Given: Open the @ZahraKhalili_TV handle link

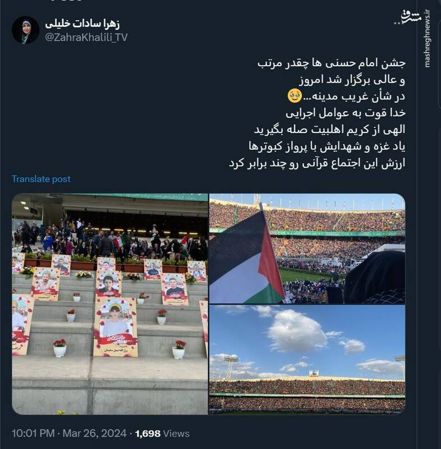Looking at the screenshot, I should (x=86, y=37).
